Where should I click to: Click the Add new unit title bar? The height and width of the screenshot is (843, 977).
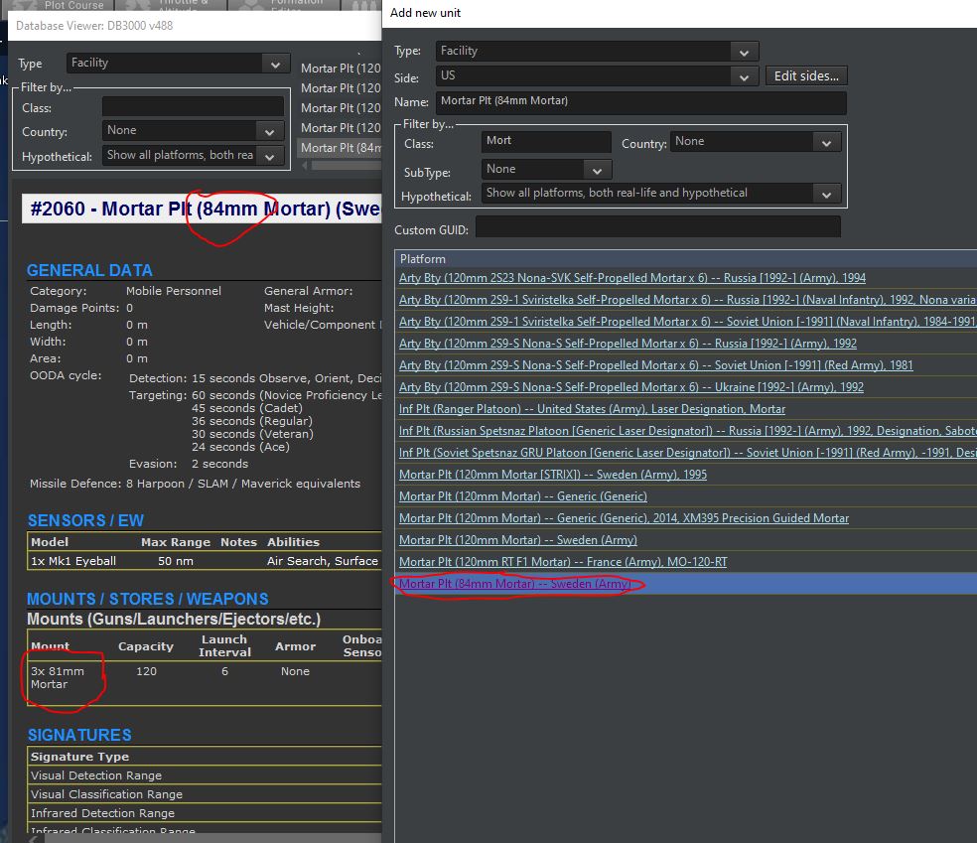[x=679, y=13]
